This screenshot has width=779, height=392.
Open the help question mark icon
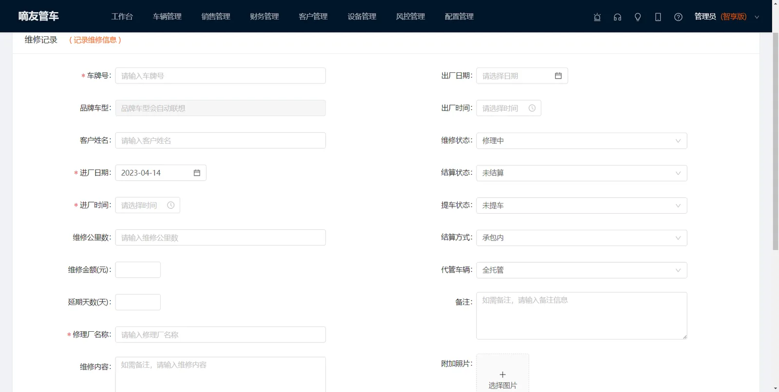678,17
